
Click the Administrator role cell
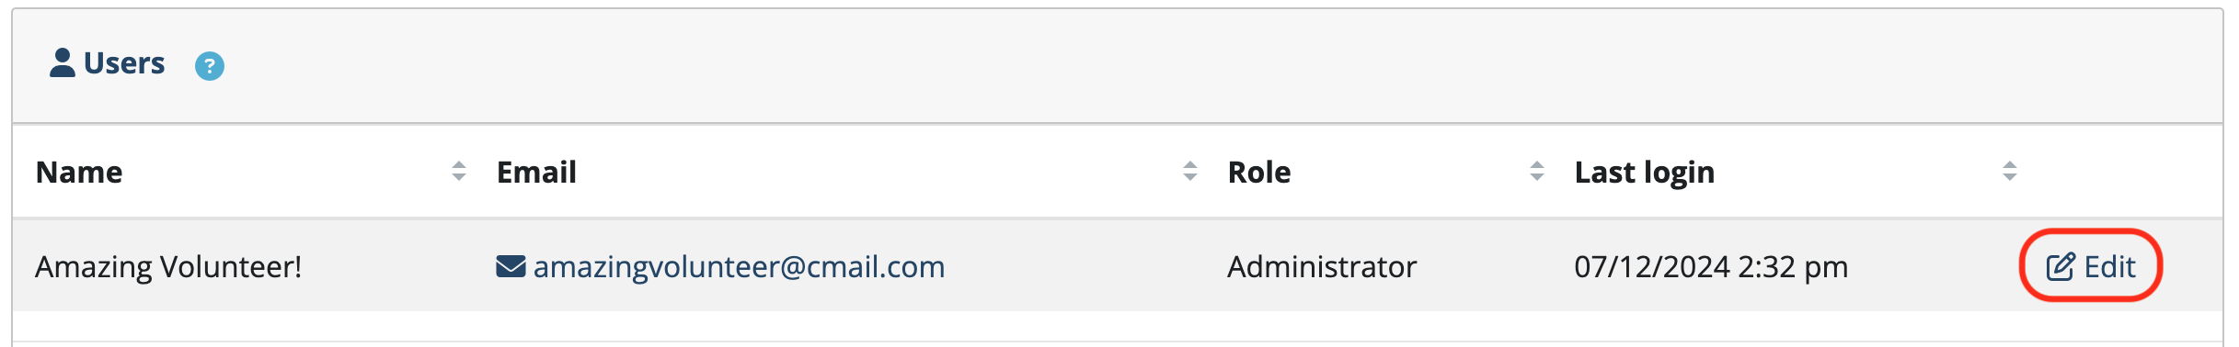pos(1322,267)
